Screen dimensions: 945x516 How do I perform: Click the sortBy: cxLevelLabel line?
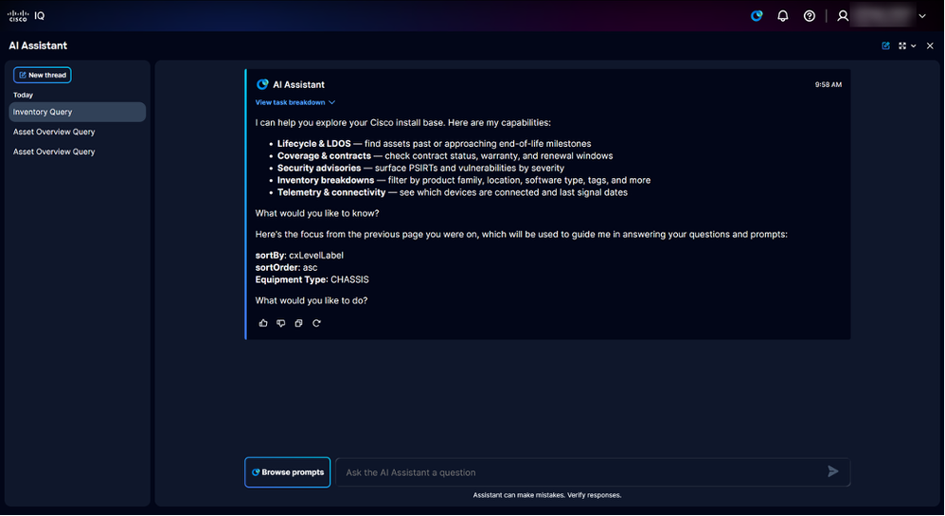tap(299, 256)
